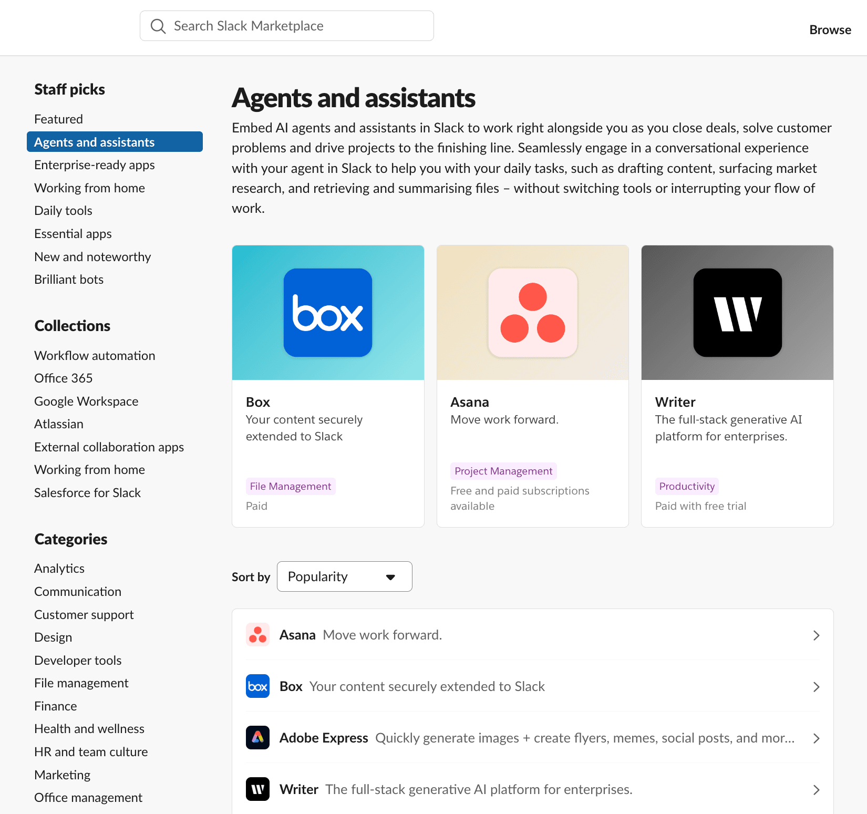
Task: Click the Box icon in the app list
Action: (257, 686)
